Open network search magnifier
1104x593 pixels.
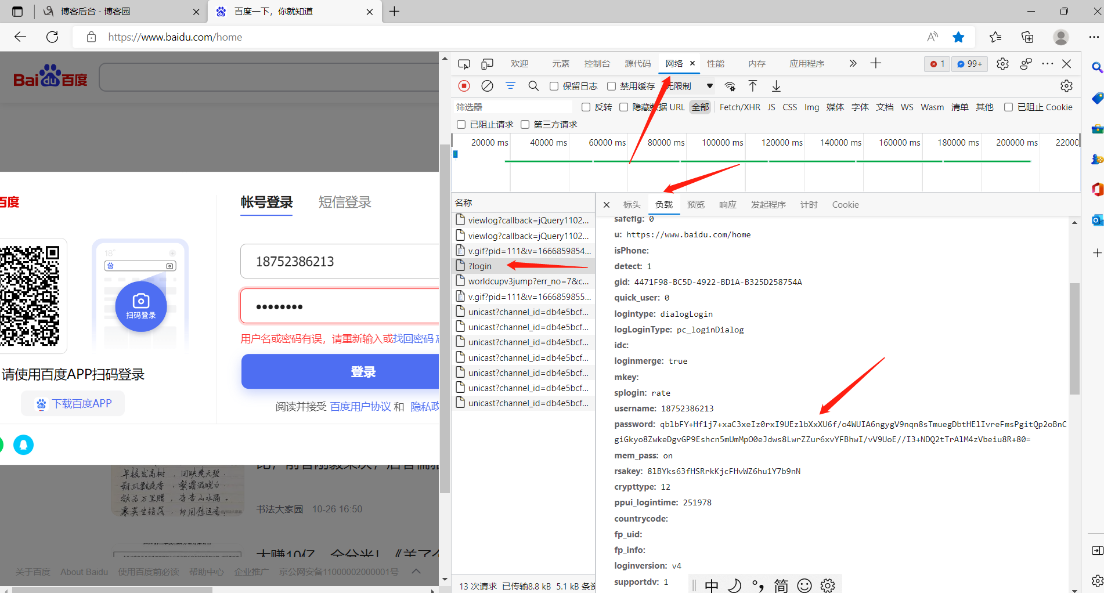533,86
